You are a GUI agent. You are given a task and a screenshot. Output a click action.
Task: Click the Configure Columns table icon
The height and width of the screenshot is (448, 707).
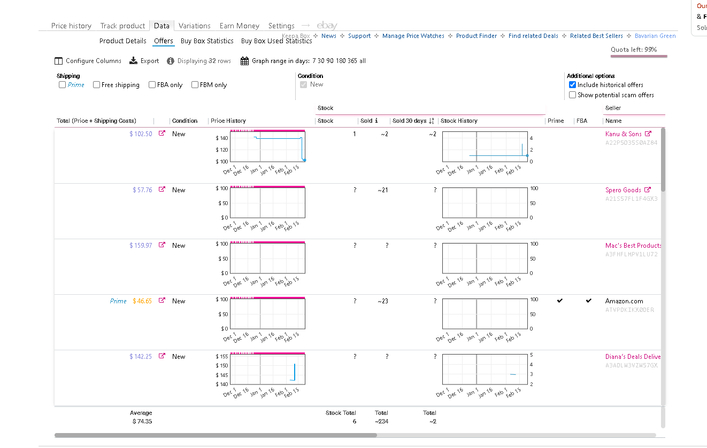(59, 61)
